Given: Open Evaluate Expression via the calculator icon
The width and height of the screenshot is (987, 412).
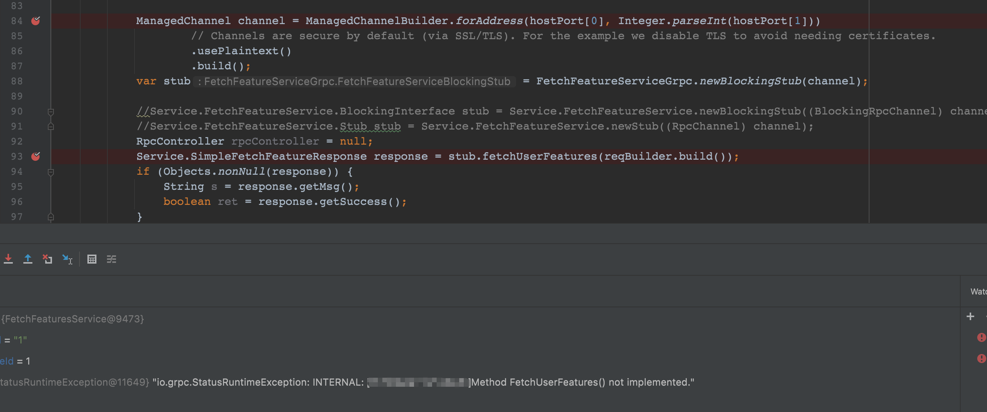Looking at the screenshot, I should tap(92, 259).
